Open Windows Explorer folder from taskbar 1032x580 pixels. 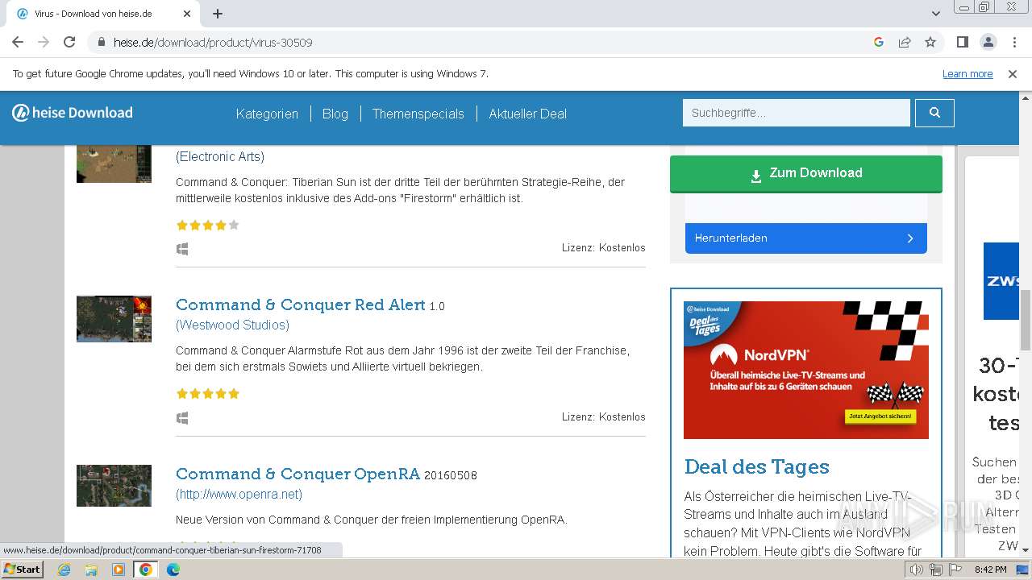pyautogui.click(x=91, y=570)
